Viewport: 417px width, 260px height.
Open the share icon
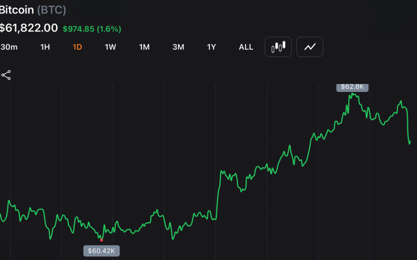pos(6,75)
